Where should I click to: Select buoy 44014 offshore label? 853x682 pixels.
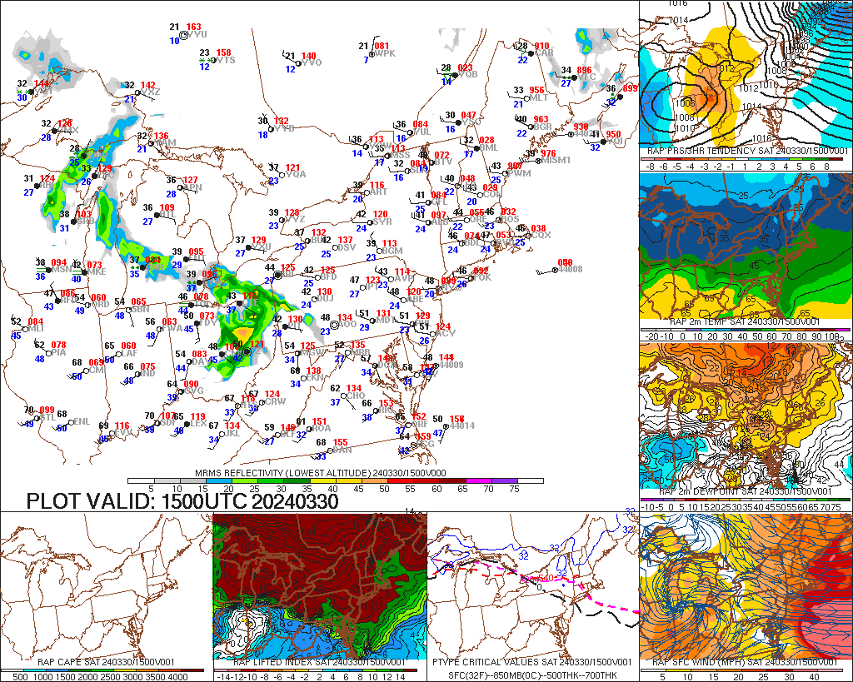tap(462, 426)
